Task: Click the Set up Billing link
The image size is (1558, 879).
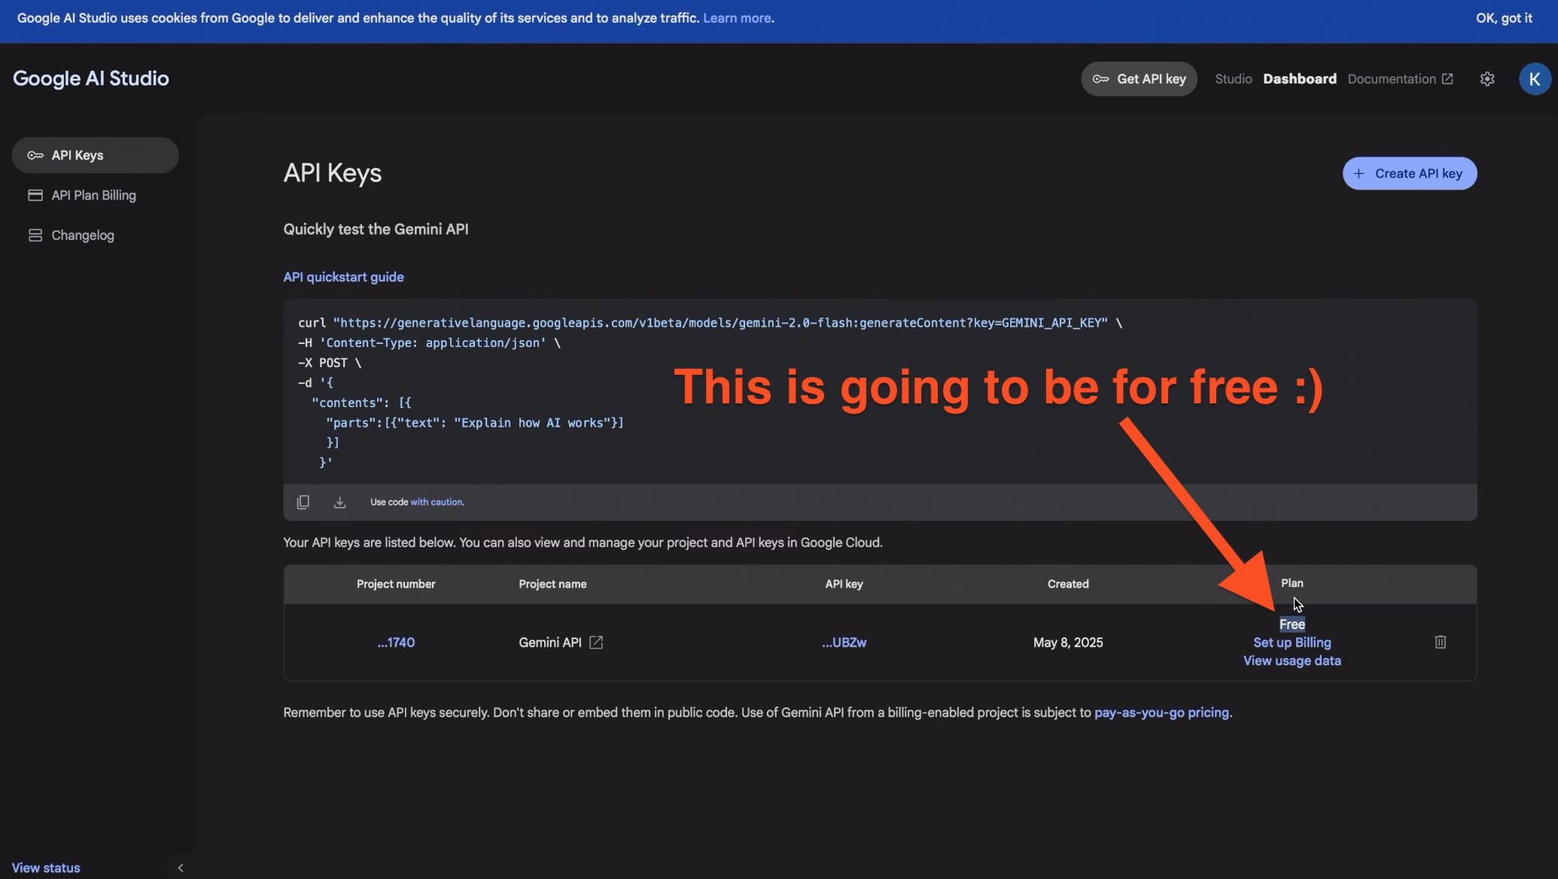Action: [1292, 643]
